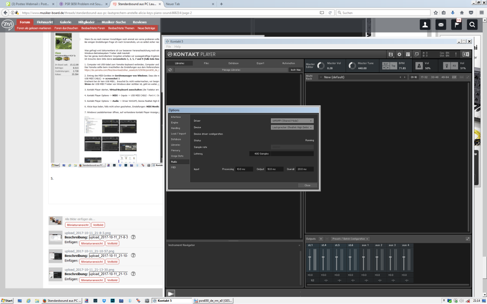Open forum alerts flag icon

point(457,24)
